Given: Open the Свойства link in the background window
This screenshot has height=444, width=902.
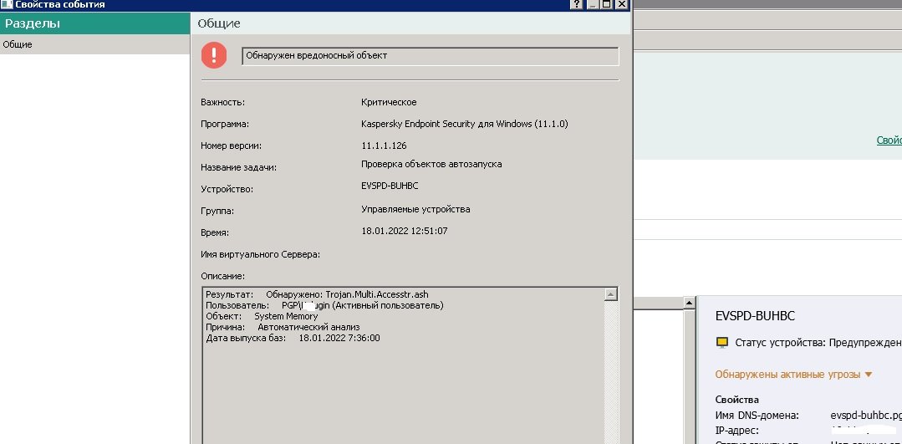Looking at the screenshot, I should (x=889, y=140).
